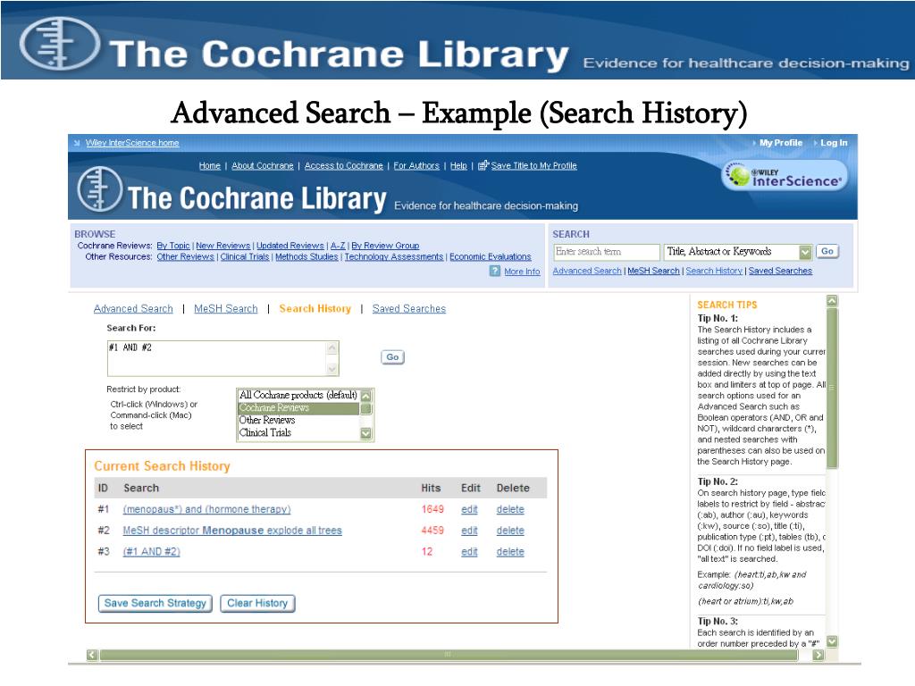This screenshot has width=915, height=686.
Task: Click edit for search #1
Action: (469, 509)
